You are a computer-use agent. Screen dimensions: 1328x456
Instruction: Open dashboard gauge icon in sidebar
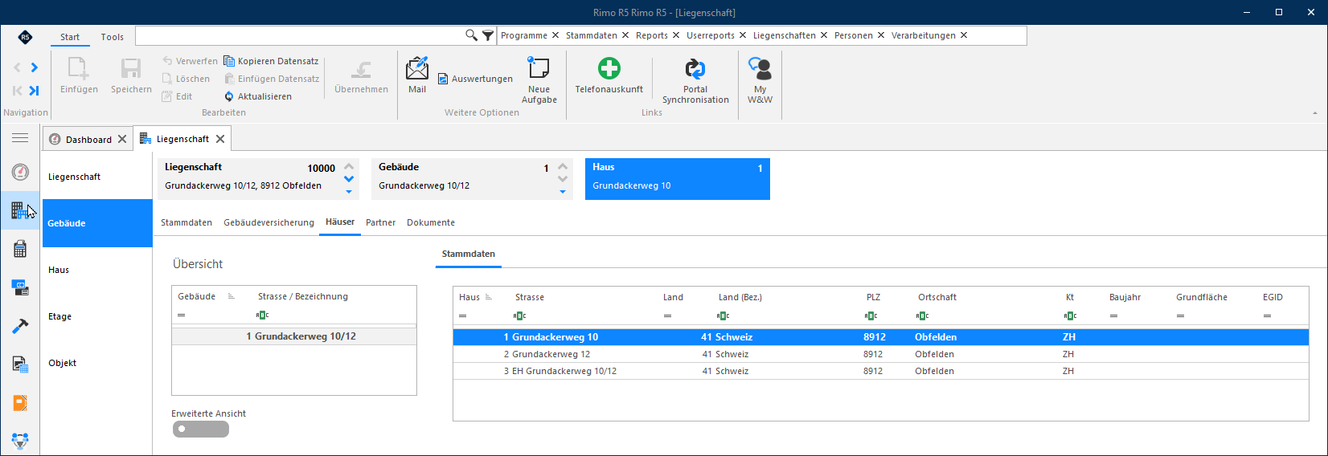point(20,172)
